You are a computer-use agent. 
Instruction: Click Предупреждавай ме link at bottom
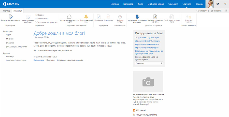145,115
